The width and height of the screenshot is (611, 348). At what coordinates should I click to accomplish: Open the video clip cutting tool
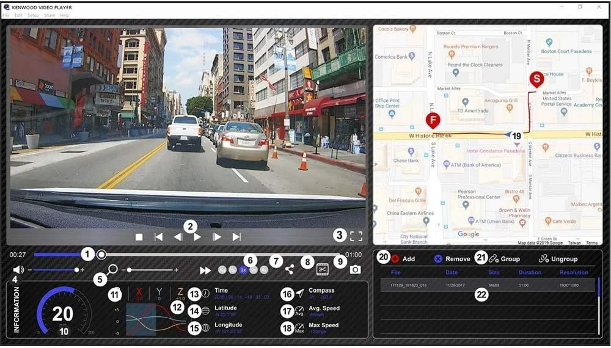point(323,269)
